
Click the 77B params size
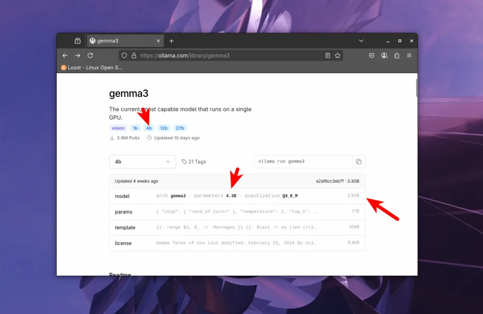[x=355, y=211]
